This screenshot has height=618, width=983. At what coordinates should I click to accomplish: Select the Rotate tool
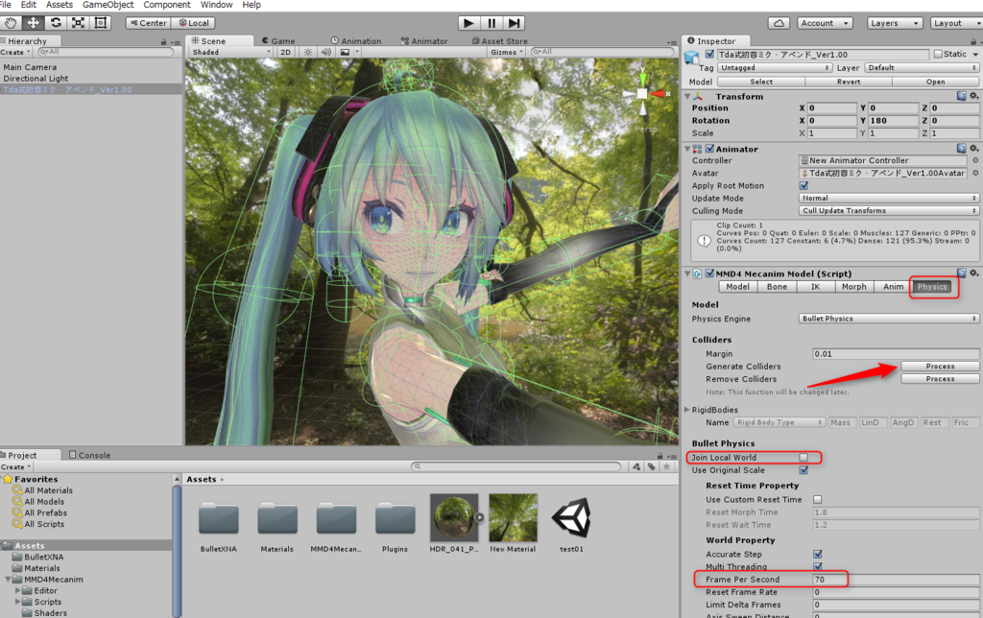pyautogui.click(x=56, y=23)
